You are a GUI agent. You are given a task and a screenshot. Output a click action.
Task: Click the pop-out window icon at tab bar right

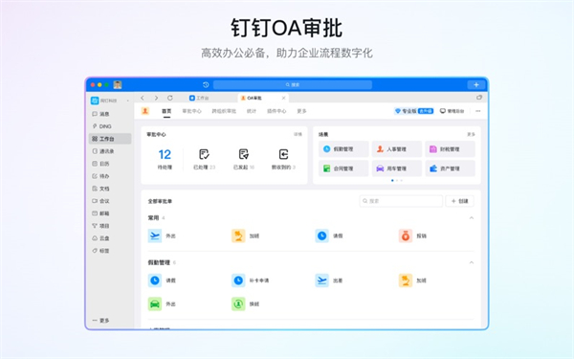click(479, 98)
